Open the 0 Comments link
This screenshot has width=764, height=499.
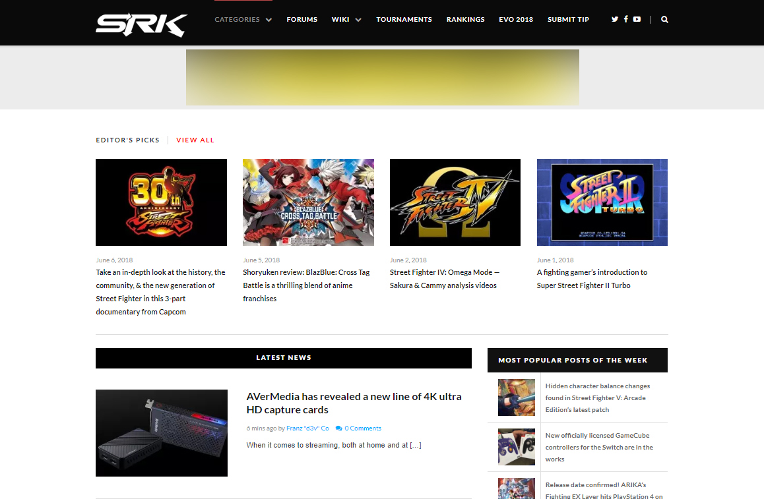click(x=362, y=428)
